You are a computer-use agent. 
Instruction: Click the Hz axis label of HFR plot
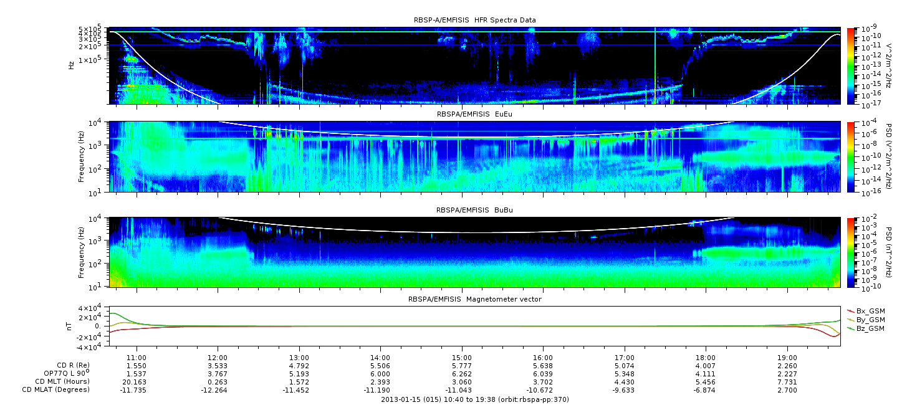(x=72, y=64)
